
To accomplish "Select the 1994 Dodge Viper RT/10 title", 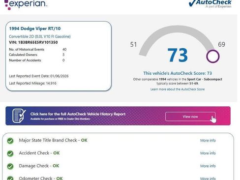I will coord(35,29).
